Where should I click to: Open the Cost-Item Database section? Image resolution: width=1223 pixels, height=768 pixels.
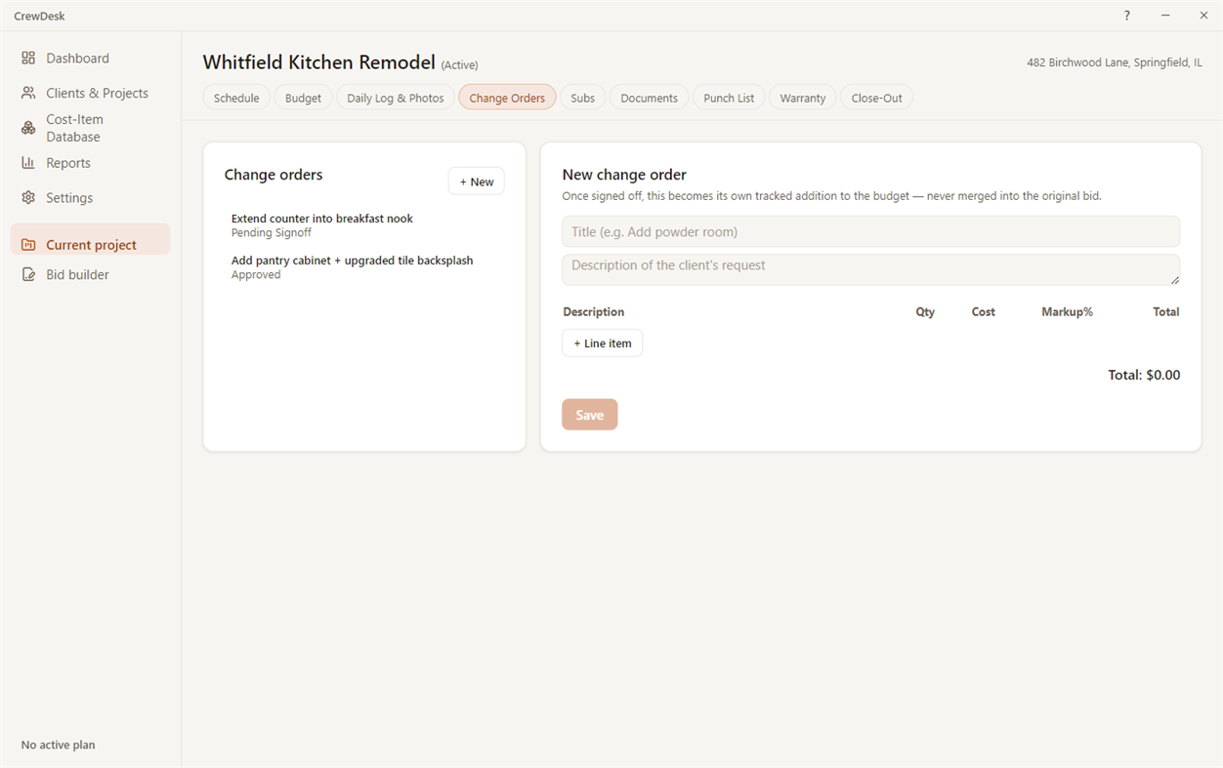coord(91,128)
